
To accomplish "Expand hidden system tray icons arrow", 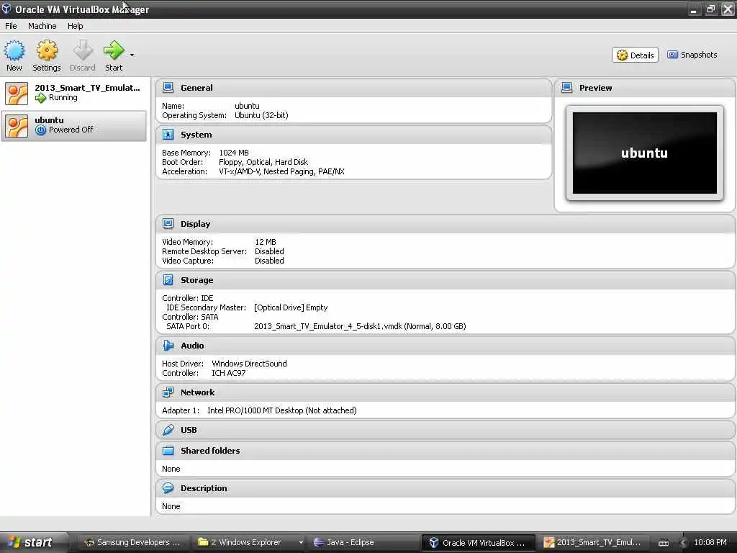I will pos(683,543).
